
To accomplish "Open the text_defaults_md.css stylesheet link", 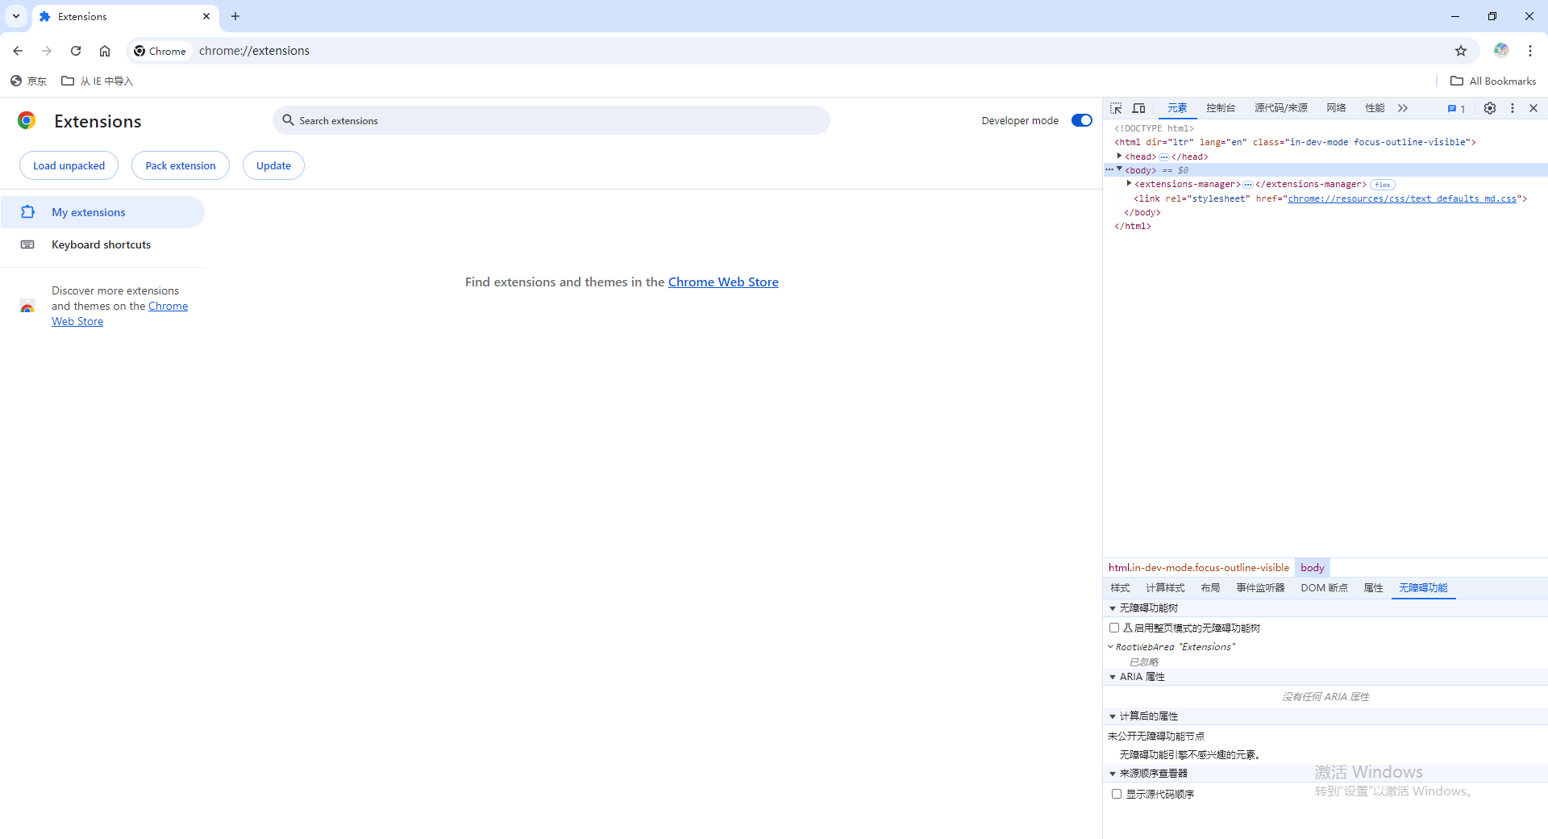I will click(1402, 198).
